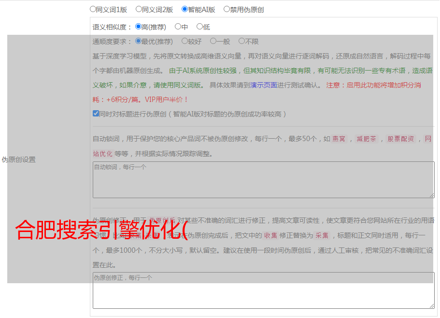Select the 同义词2版 radio option

click(x=139, y=9)
